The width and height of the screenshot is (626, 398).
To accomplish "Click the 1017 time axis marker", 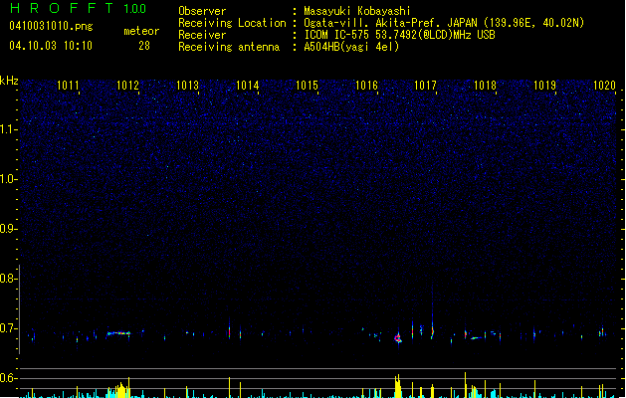I will (426, 86).
